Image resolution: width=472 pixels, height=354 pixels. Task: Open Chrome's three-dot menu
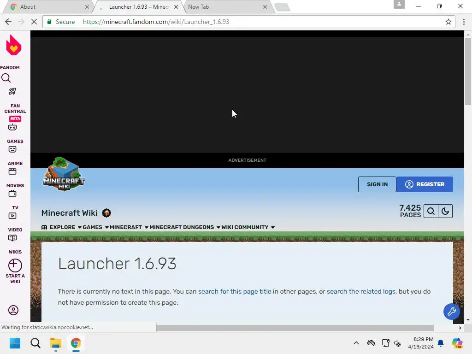pyautogui.click(x=464, y=22)
